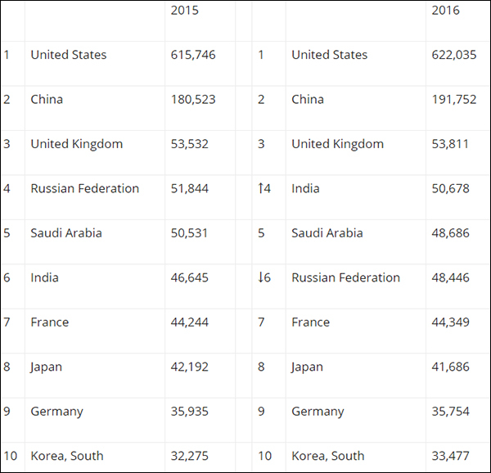Click the 33,477 value for Korea, South

(x=451, y=456)
